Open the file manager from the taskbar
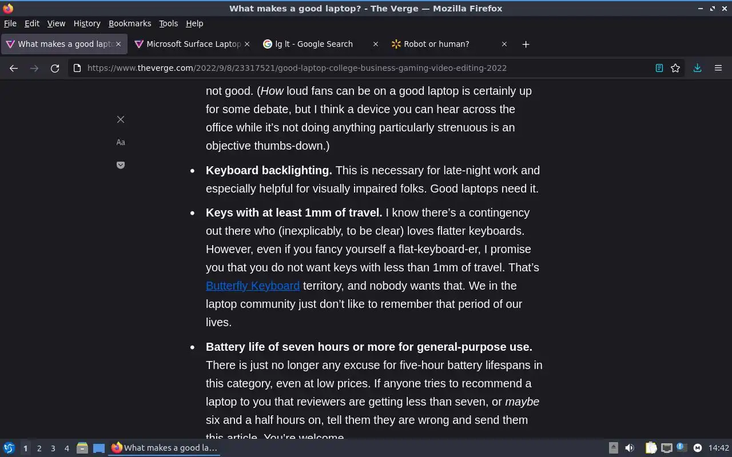Image resolution: width=732 pixels, height=457 pixels. (82, 448)
